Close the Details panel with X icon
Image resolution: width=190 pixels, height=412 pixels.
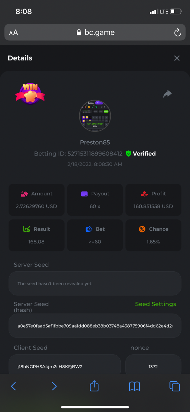(177, 58)
